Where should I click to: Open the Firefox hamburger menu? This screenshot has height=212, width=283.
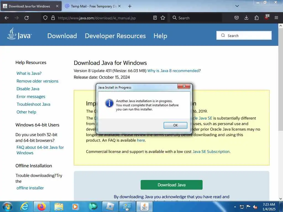[276, 18]
